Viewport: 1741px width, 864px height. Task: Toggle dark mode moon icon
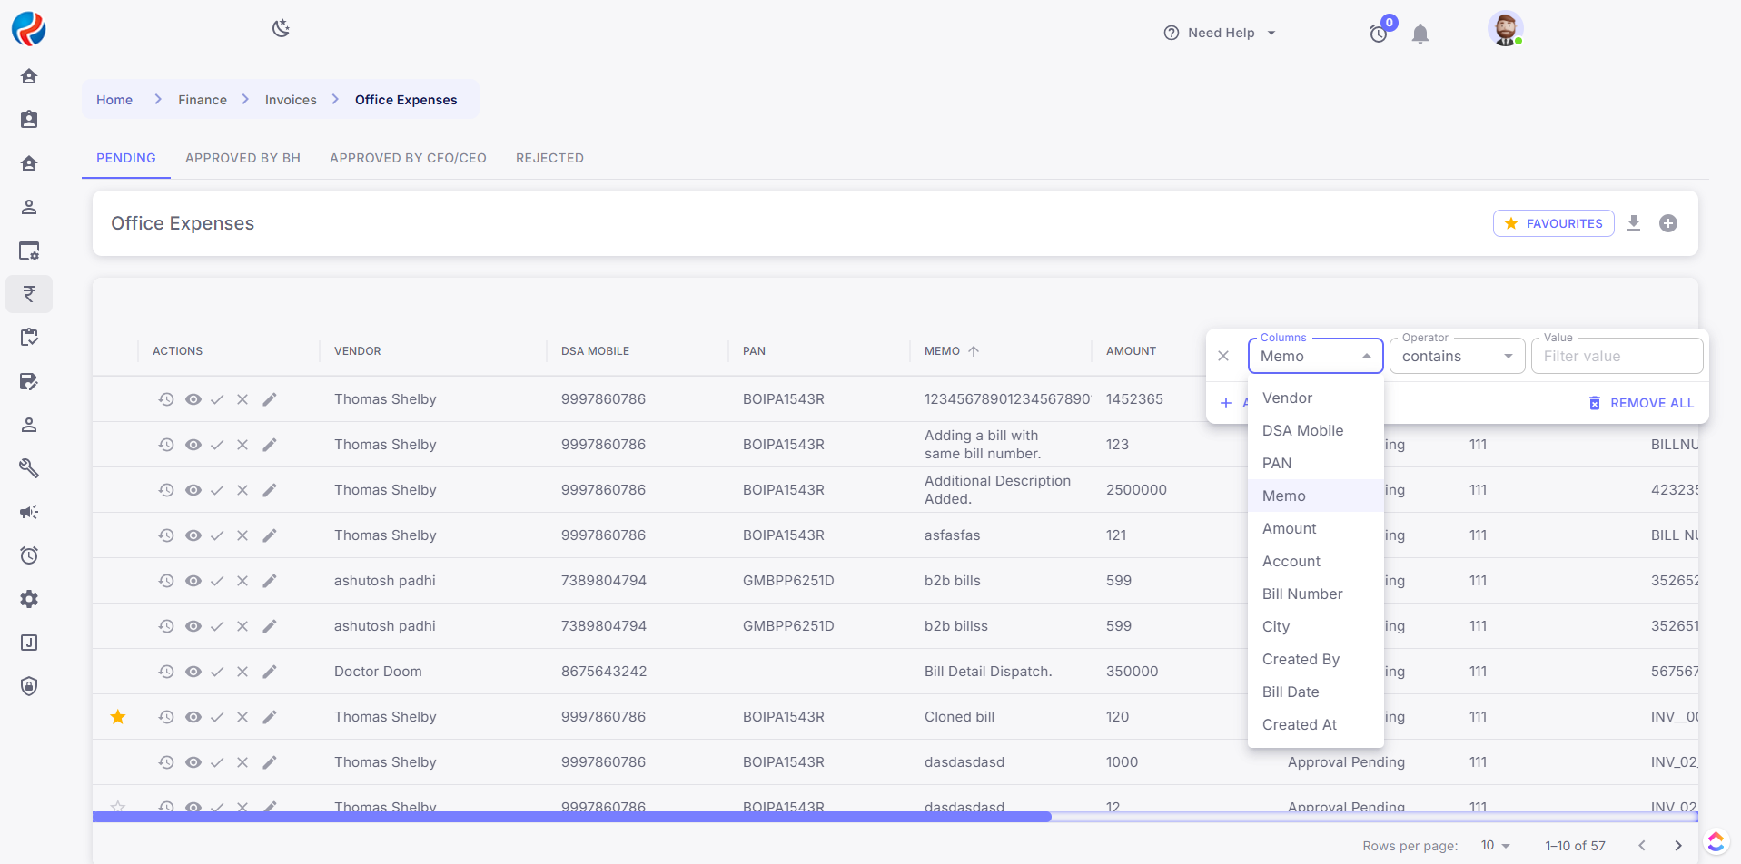click(281, 29)
